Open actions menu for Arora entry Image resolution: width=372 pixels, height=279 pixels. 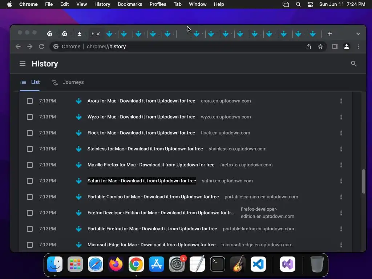point(341,101)
